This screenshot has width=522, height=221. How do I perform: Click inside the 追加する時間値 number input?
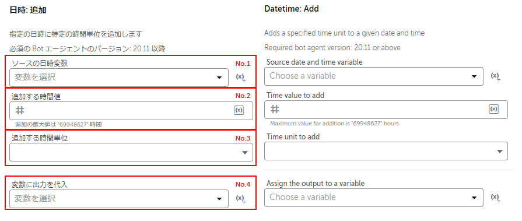[x=131, y=111]
